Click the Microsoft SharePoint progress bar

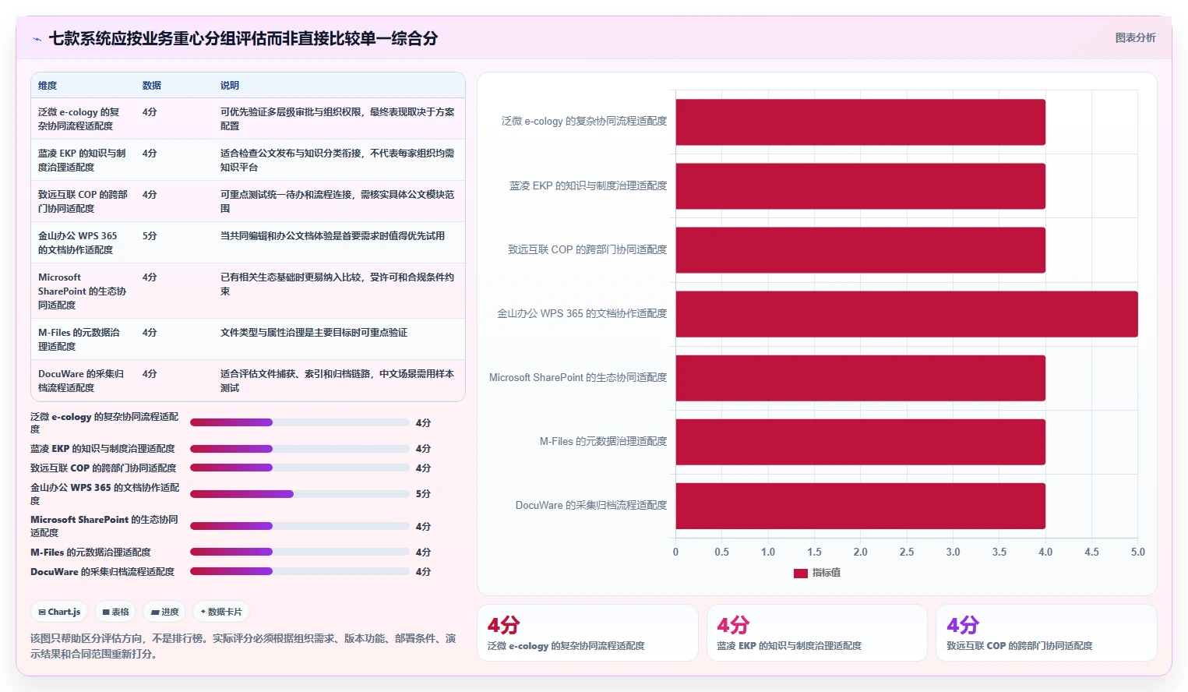click(300, 526)
